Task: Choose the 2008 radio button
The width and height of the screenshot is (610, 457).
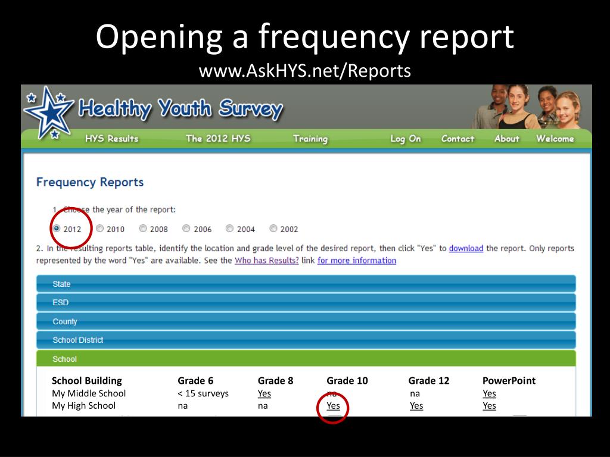Action: [x=143, y=228]
